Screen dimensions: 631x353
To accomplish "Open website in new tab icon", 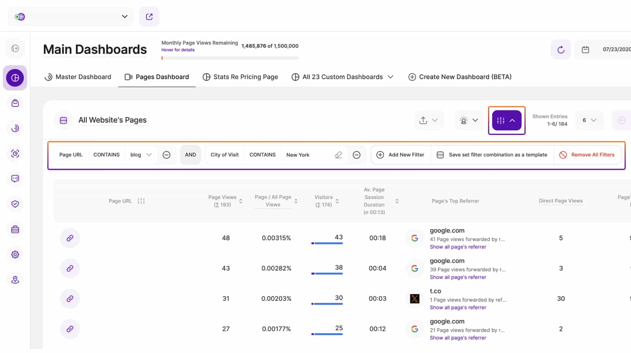I will [x=149, y=16].
